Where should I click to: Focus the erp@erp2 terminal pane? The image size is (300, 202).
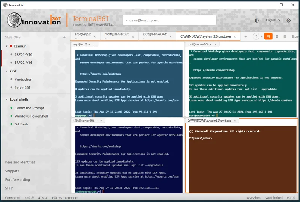point(129,83)
